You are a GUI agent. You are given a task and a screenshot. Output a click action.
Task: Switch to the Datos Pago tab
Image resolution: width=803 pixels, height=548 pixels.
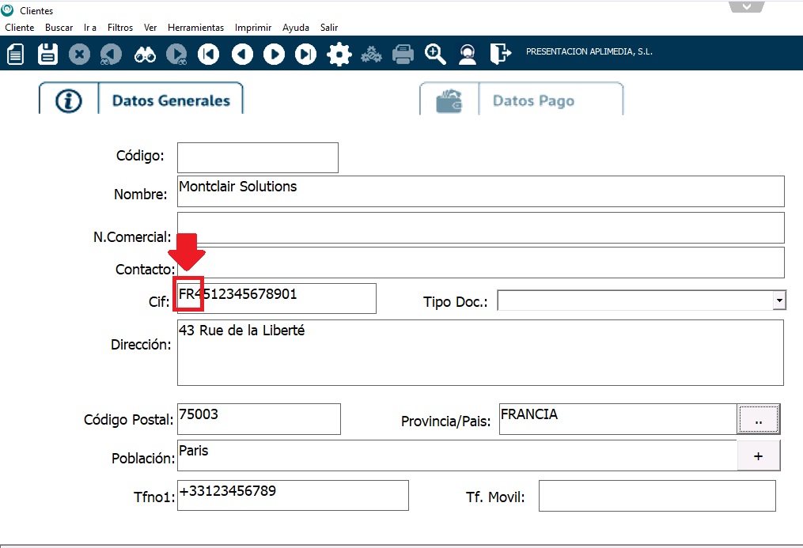tap(532, 101)
